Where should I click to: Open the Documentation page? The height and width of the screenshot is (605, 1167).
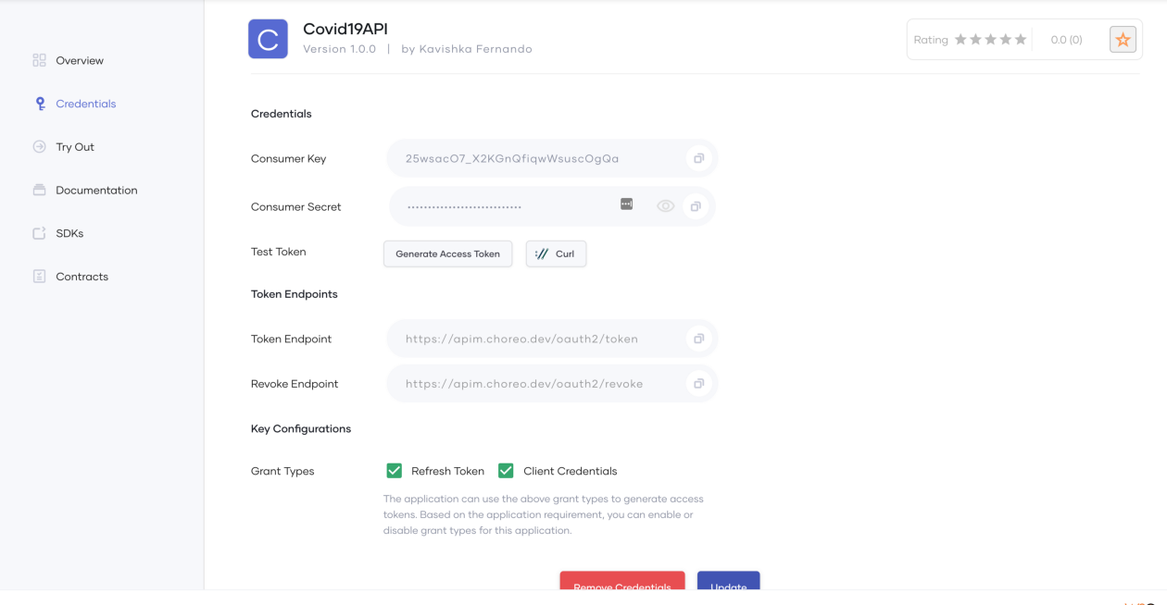coord(96,191)
